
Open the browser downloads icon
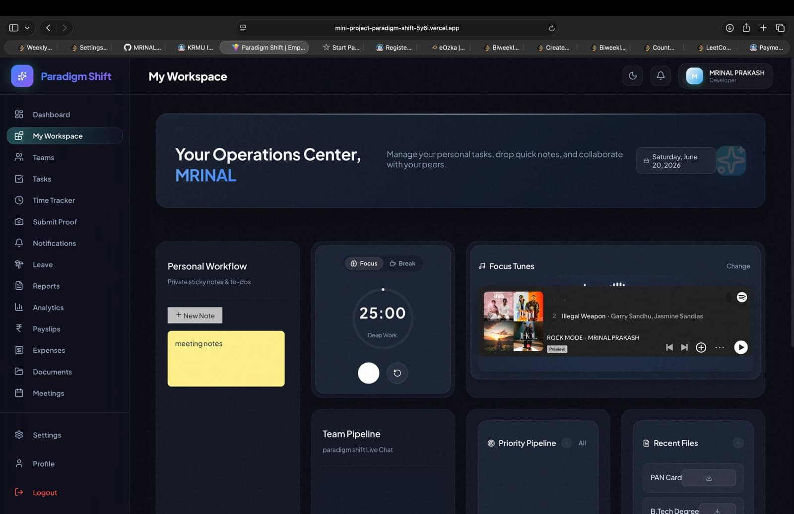click(x=729, y=28)
